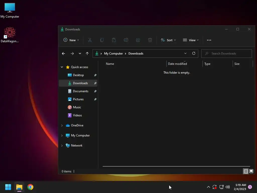Click the Share icon in toolbar

tap(138, 40)
